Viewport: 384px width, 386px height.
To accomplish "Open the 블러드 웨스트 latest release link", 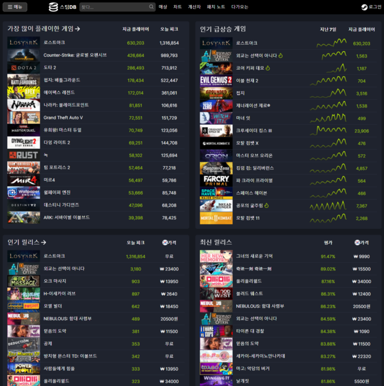I will click(250, 294).
